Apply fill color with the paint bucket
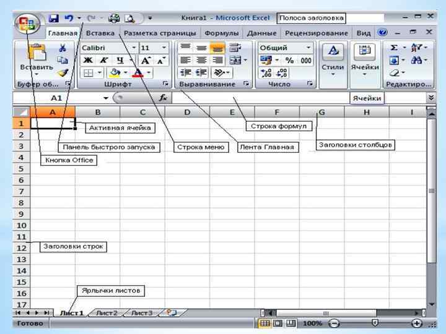 pos(115,73)
